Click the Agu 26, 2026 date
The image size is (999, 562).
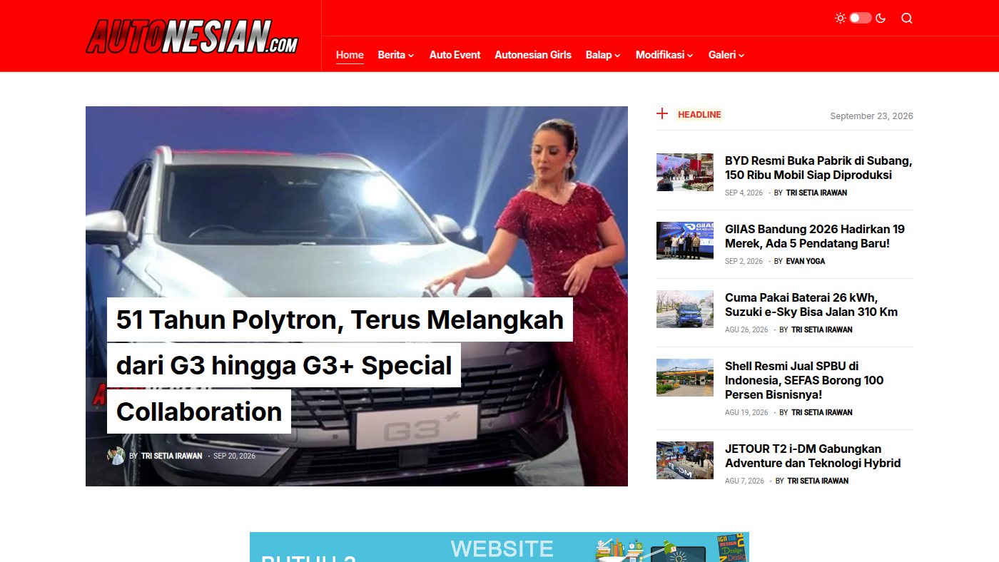click(x=746, y=329)
